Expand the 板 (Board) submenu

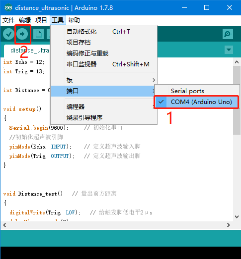104,80
